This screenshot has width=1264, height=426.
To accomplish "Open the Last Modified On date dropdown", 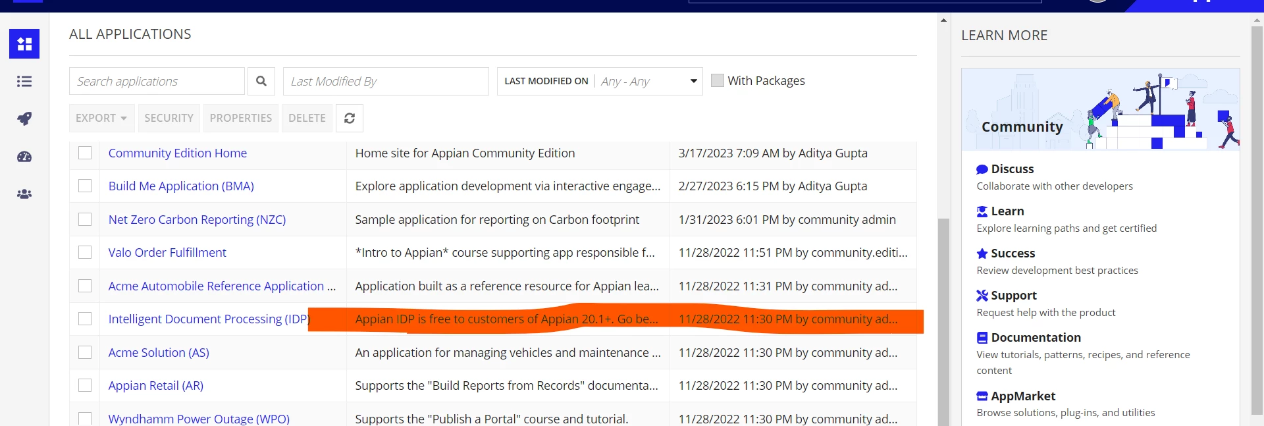I will tap(600, 81).
